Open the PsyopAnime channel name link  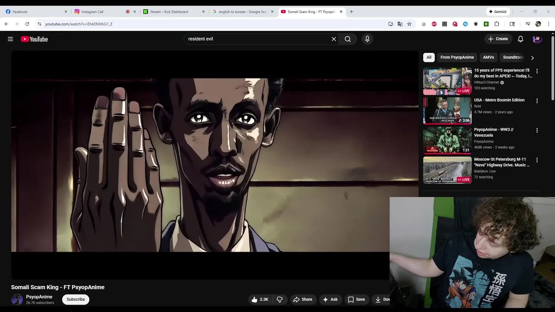pos(39,297)
